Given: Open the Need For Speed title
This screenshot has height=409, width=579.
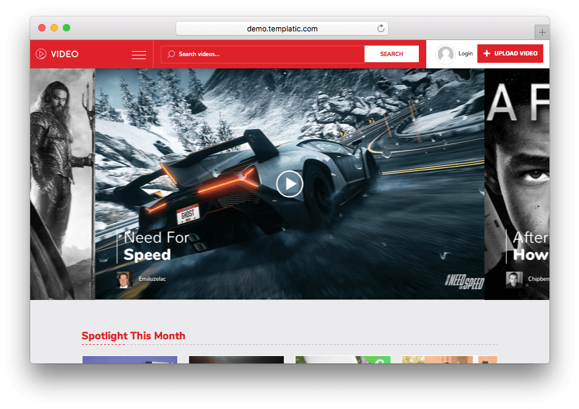Looking at the screenshot, I should point(156,246).
